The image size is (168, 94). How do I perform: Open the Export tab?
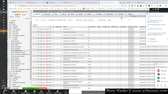point(80,14)
